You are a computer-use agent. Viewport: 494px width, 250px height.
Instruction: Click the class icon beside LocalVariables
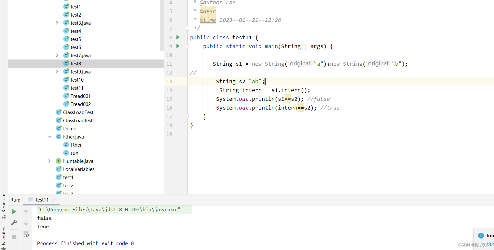[x=59, y=169]
